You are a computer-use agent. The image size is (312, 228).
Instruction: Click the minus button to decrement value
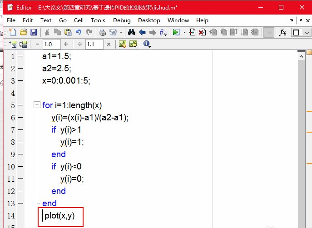pyautogui.click(x=37, y=44)
